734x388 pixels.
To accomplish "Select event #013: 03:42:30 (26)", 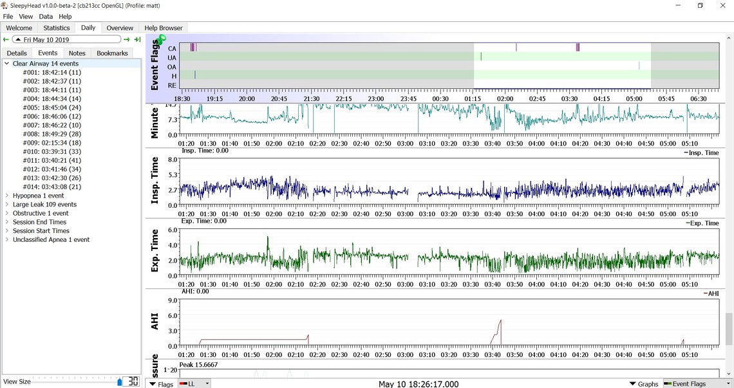I will (x=52, y=178).
